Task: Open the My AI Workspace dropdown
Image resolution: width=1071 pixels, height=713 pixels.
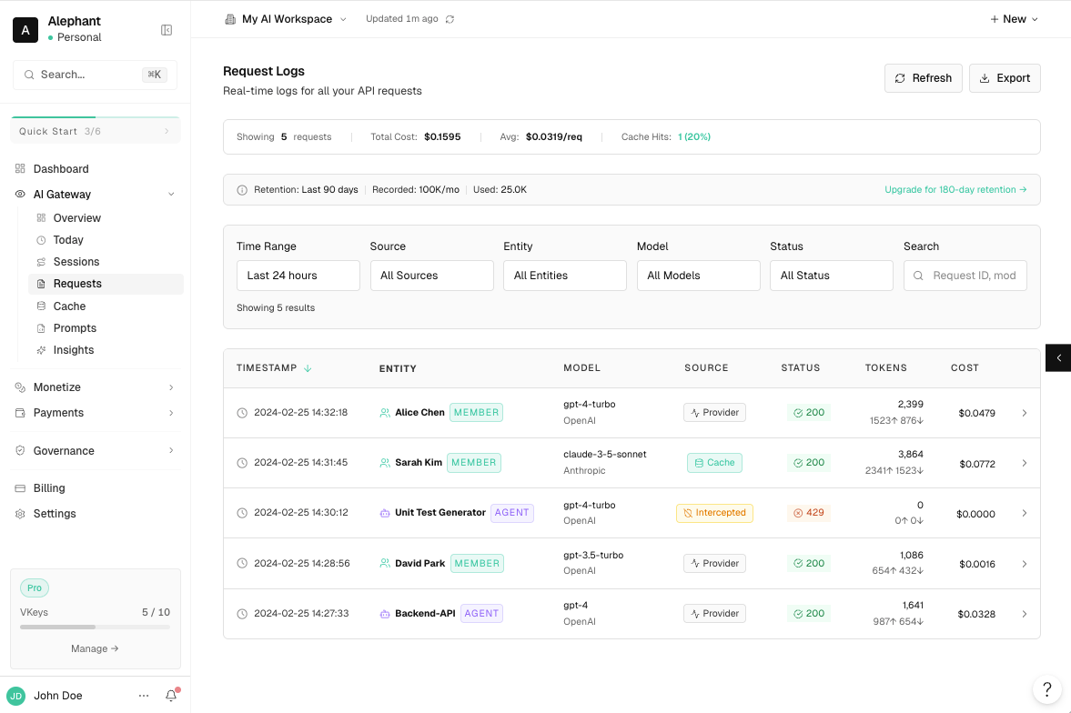Action: click(286, 19)
